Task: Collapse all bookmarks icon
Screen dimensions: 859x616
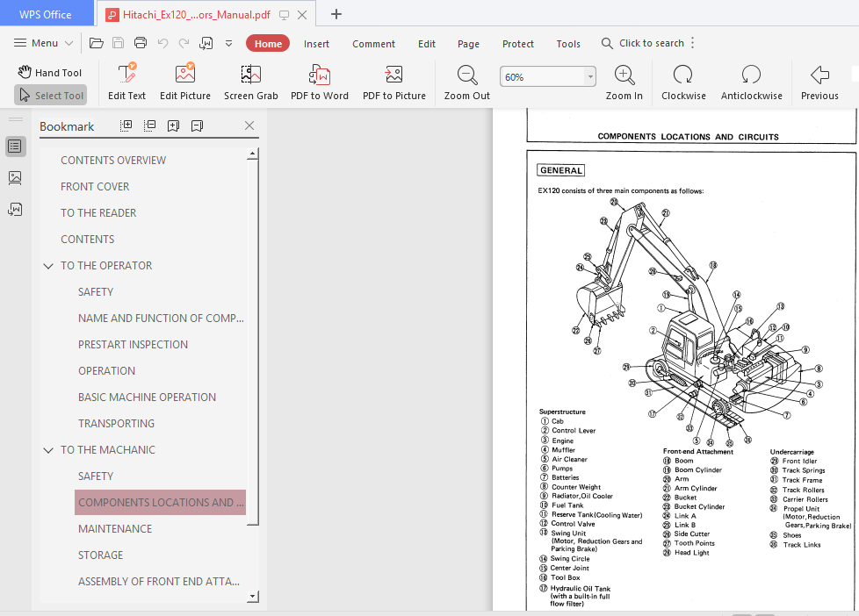Action: coord(149,125)
